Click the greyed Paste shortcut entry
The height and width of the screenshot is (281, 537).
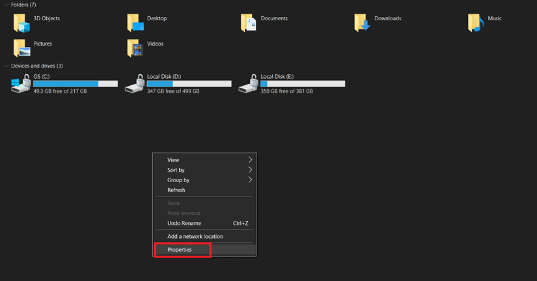pos(204,213)
